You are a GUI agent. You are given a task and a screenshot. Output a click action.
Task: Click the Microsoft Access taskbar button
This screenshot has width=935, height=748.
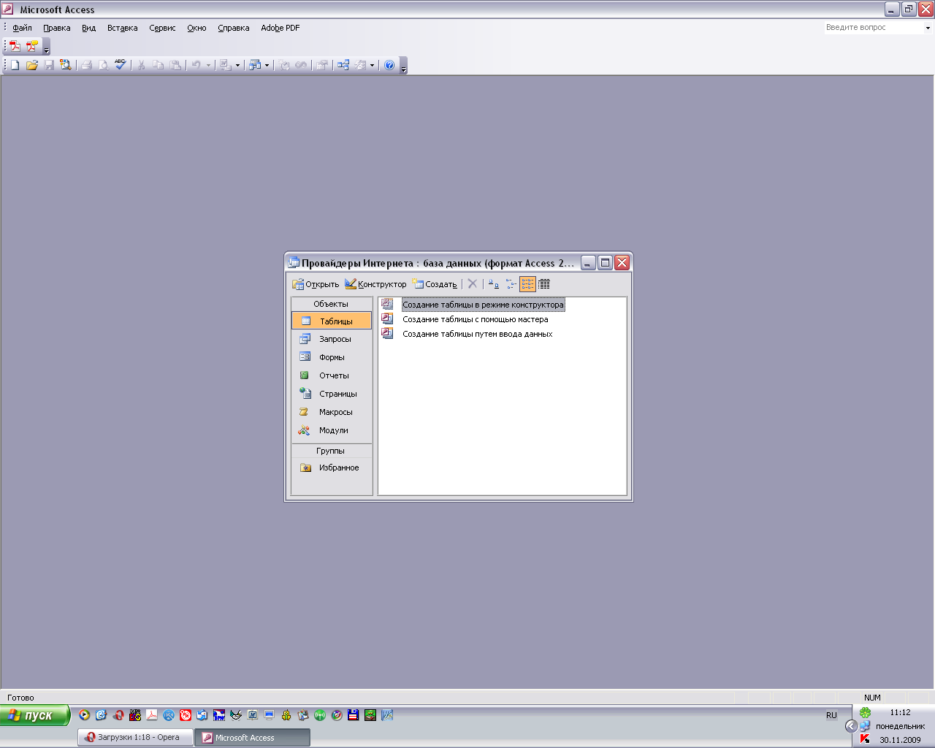coord(252,738)
